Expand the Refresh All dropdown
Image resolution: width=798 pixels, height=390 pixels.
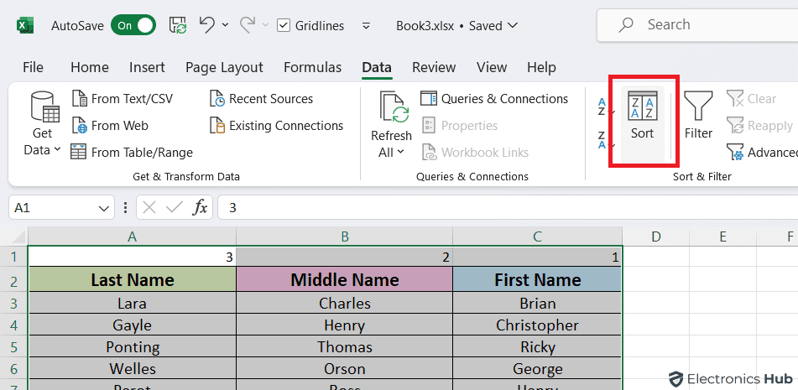[391, 152]
